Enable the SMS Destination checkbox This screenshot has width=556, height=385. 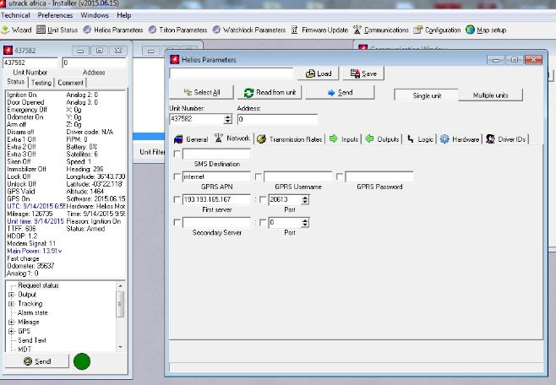177,154
